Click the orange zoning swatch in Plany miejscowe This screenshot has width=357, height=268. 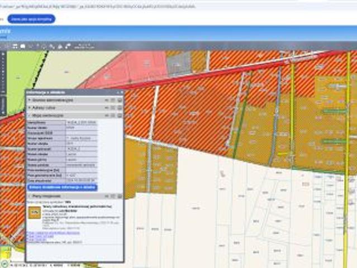34,213
